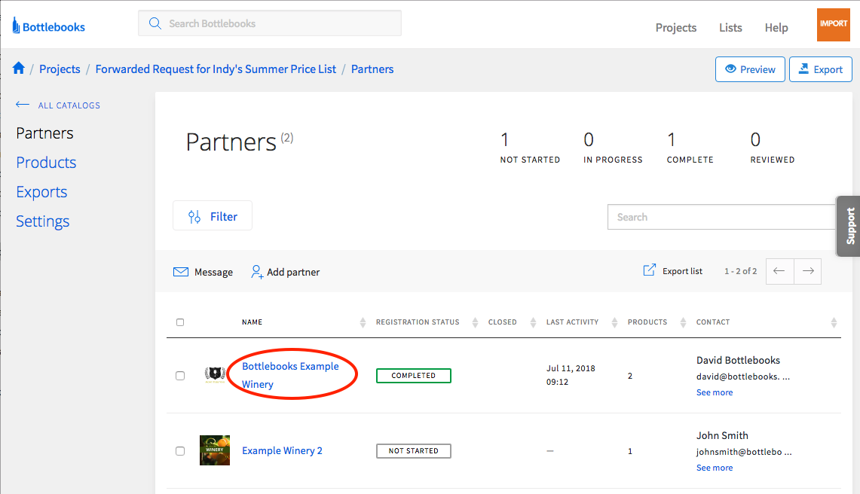
Task: Check the Bottlebooks Example Winery row checkbox
Action: (180, 376)
